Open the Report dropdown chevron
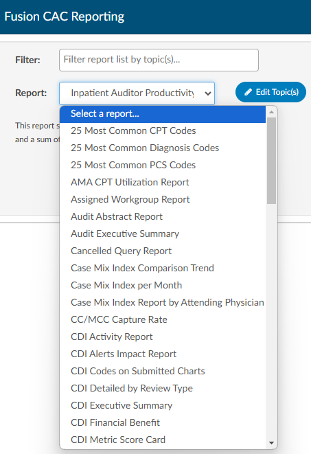Screen dimensions: 311x454 tap(207, 93)
